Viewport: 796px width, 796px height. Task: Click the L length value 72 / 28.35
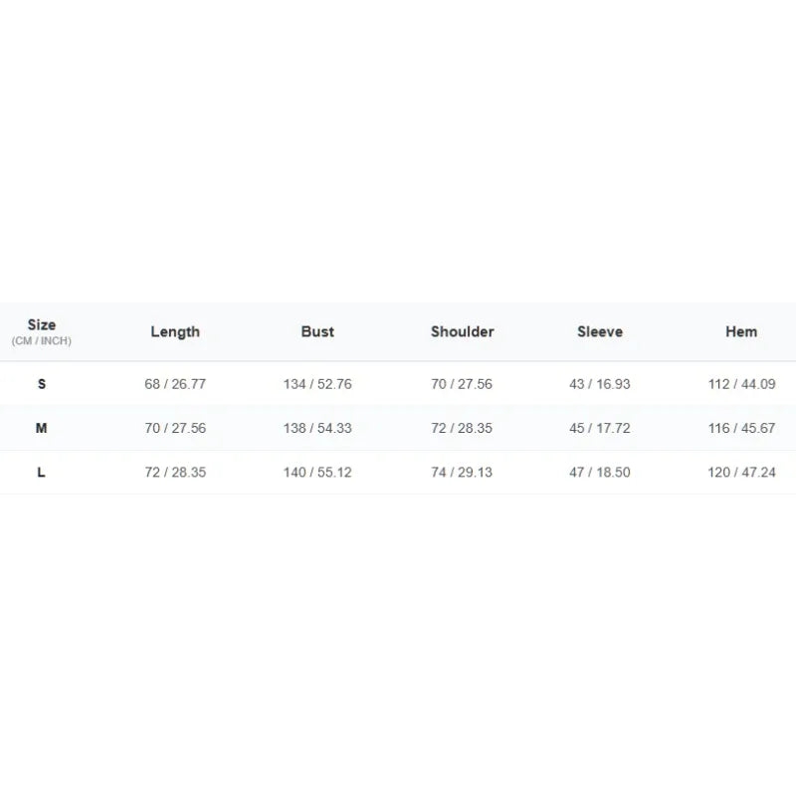[175, 472]
